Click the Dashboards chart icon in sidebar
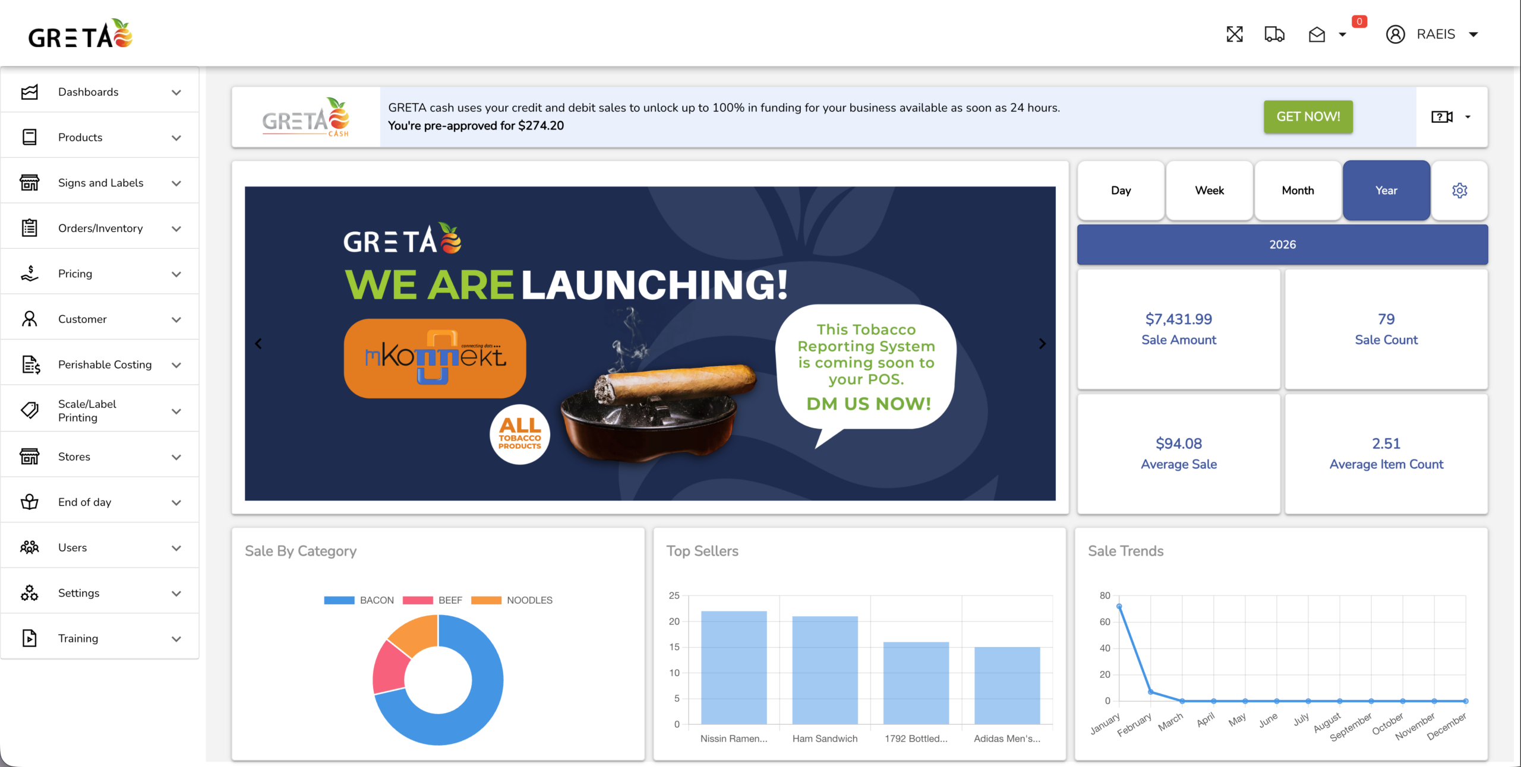This screenshot has width=1521, height=767. 30,92
